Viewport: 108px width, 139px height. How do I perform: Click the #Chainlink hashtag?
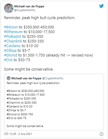click(x=13, y=41)
